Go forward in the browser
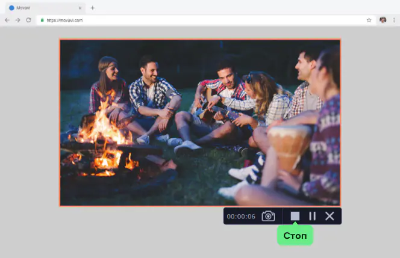 click(x=17, y=20)
